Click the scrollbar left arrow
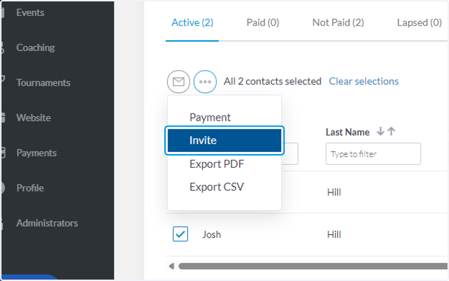The image size is (449, 281). point(171,266)
